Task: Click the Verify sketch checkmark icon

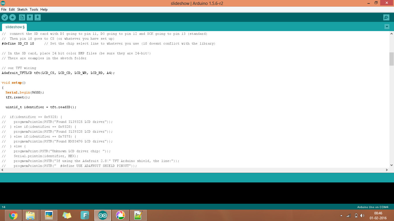Action: pos(5,18)
